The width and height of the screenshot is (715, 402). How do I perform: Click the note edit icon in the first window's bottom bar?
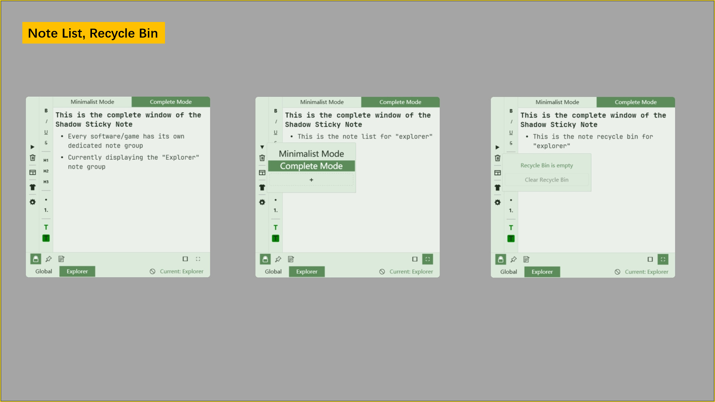click(x=61, y=259)
